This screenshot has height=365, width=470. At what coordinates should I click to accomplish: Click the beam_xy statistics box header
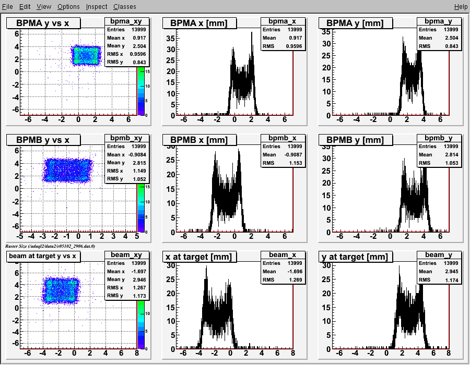tap(126, 254)
